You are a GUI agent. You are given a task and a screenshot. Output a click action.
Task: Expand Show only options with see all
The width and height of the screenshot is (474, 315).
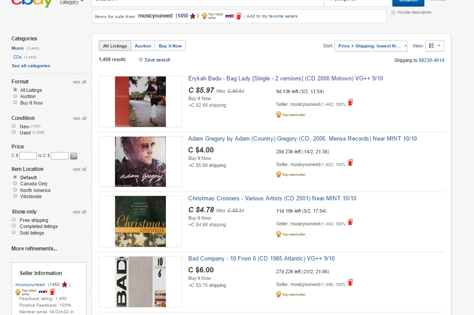click(x=79, y=212)
